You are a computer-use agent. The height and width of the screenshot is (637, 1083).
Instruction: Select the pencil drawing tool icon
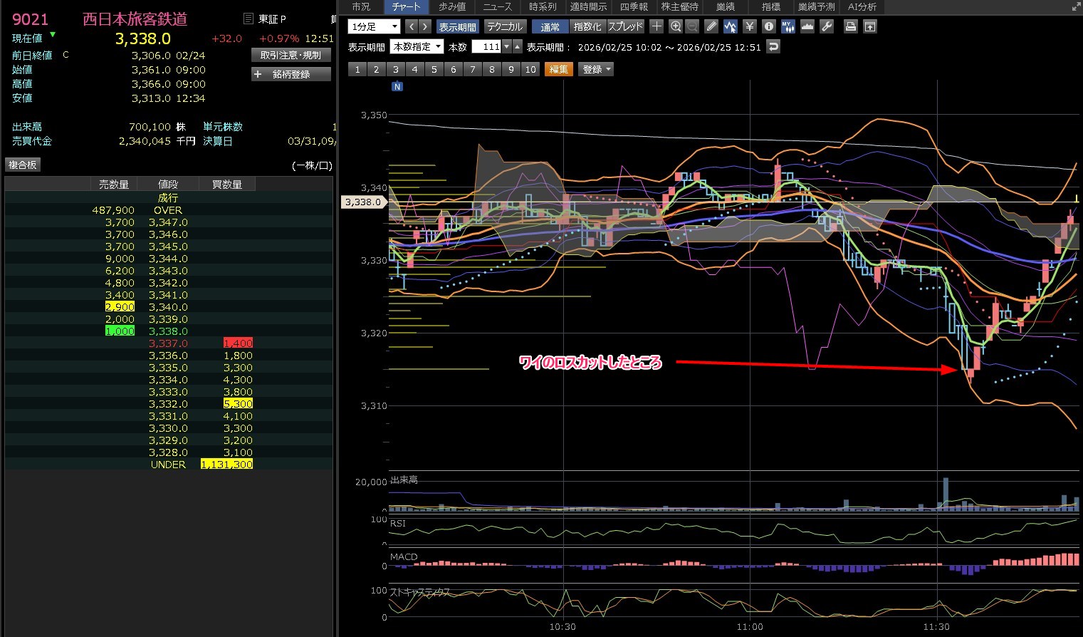[711, 26]
